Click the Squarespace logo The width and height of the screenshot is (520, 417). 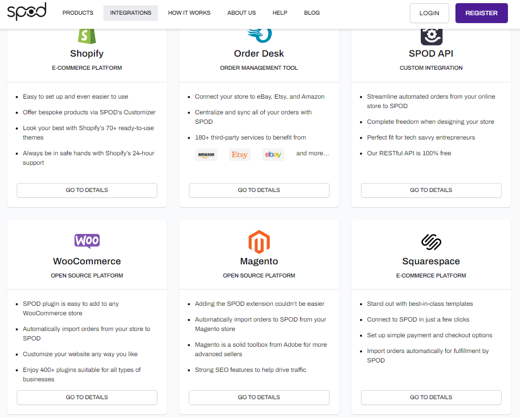pyautogui.click(x=431, y=242)
